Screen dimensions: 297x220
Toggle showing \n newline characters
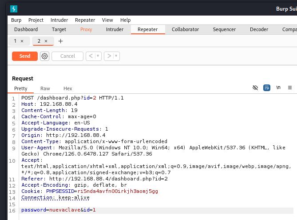click(278, 88)
